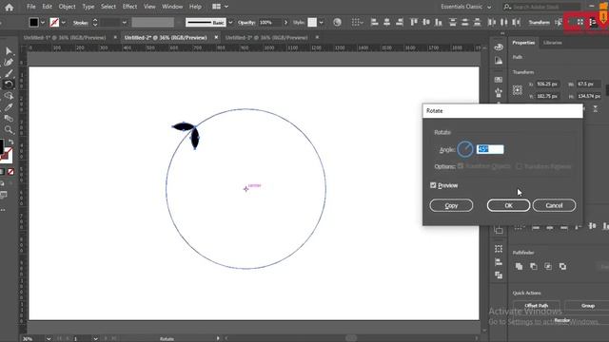Click the Angle input field
Image resolution: width=609 pixels, height=342 pixels.
coord(490,149)
